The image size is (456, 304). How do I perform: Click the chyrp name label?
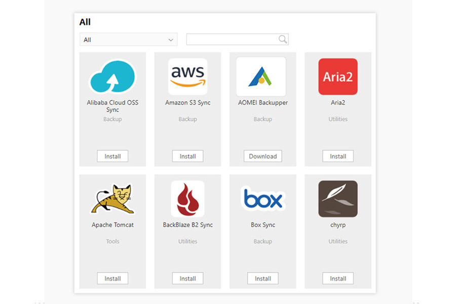tap(338, 225)
